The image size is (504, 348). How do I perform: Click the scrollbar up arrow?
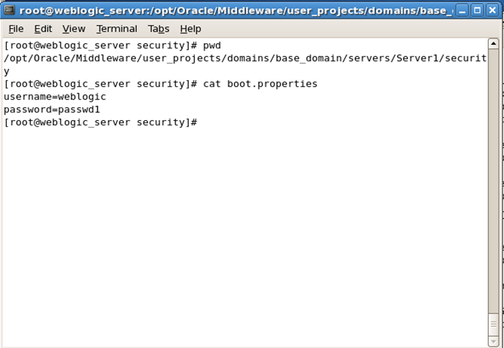493,44
